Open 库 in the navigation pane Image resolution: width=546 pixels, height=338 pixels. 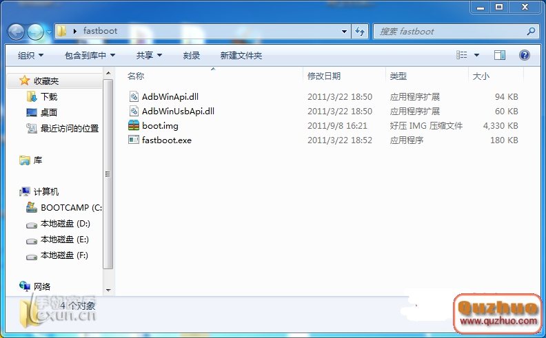tap(38, 160)
